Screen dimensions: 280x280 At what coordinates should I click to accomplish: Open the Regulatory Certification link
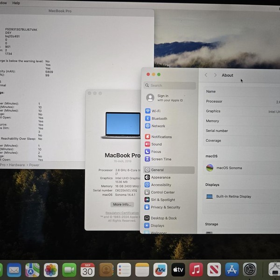click(122, 213)
